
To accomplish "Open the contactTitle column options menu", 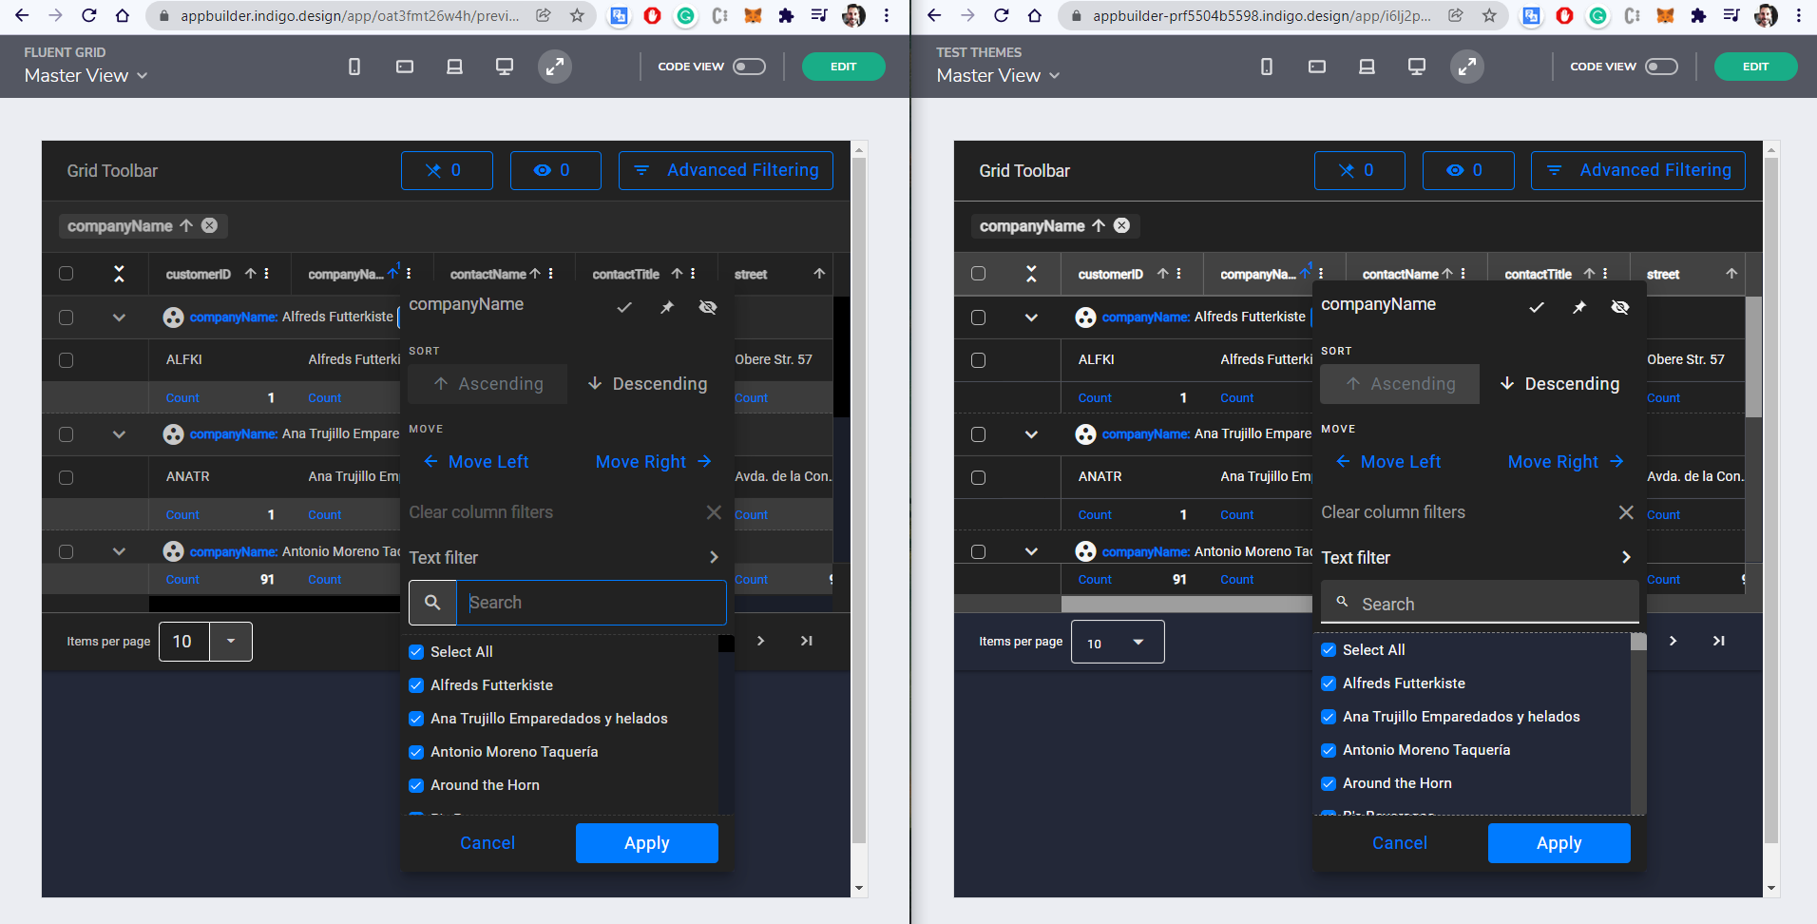I will pos(692,274).
